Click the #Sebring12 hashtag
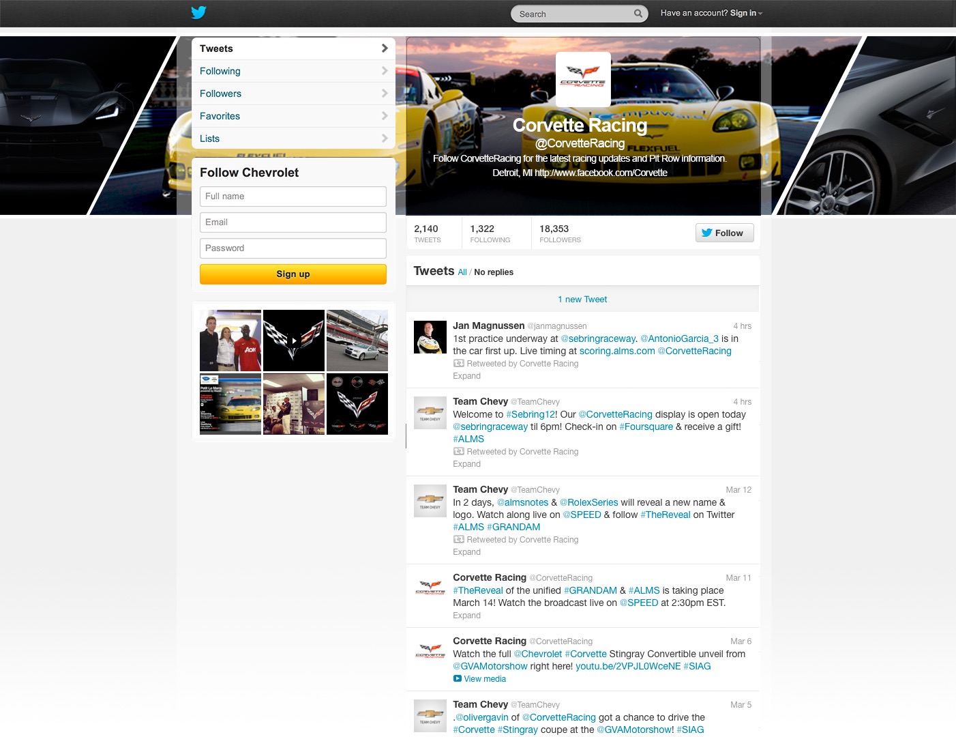The width and height of the screenshot is (956, 737). pyautogui.click(x=531, y=414)
